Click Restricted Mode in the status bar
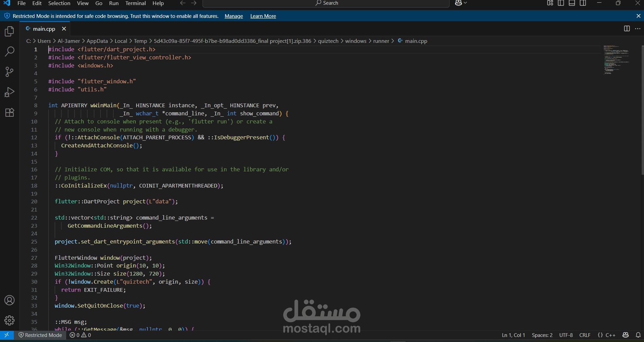This screenshot has width=644, height=342. (x=40, y=335)
